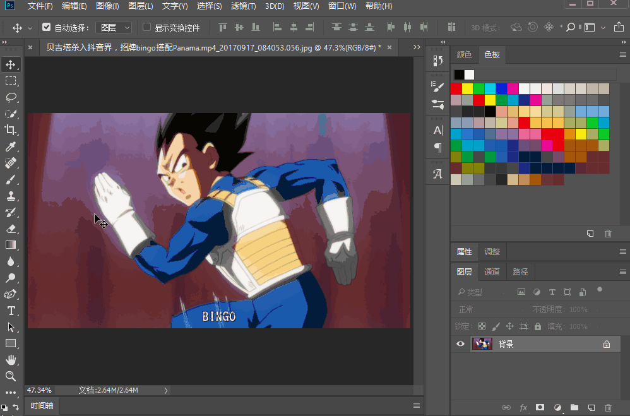Screen dimensions: 630x416
Task: Open the Swatches panel flyout menu
Action: tap(623, 55)
